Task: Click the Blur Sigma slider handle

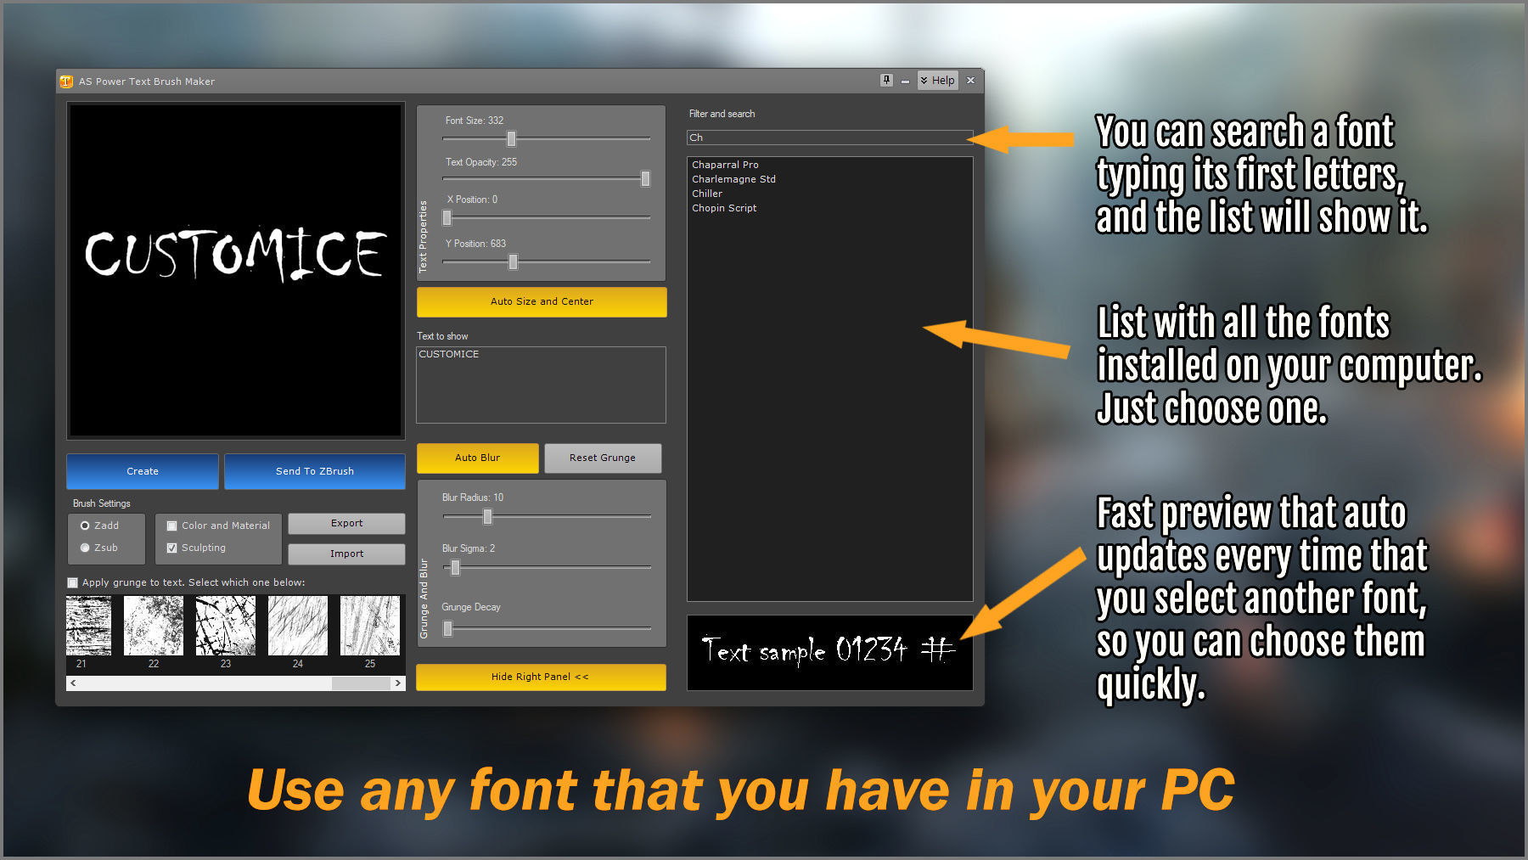Action: click(455, 567)
